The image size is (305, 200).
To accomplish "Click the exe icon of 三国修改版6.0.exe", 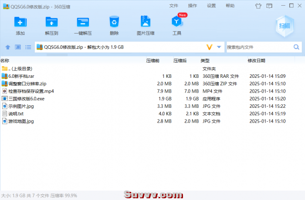I will (x=4, y=99).
